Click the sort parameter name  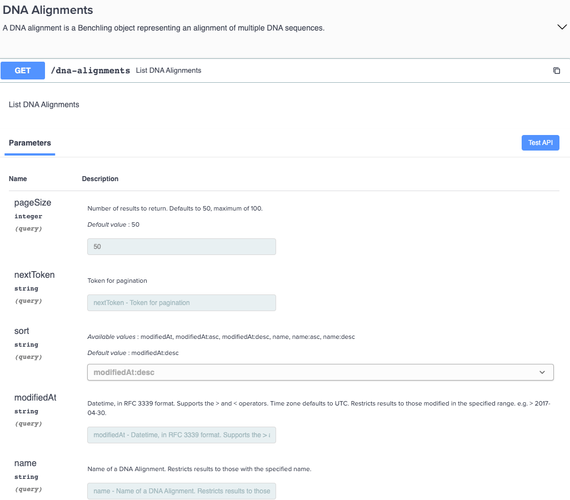pos(22,331)
